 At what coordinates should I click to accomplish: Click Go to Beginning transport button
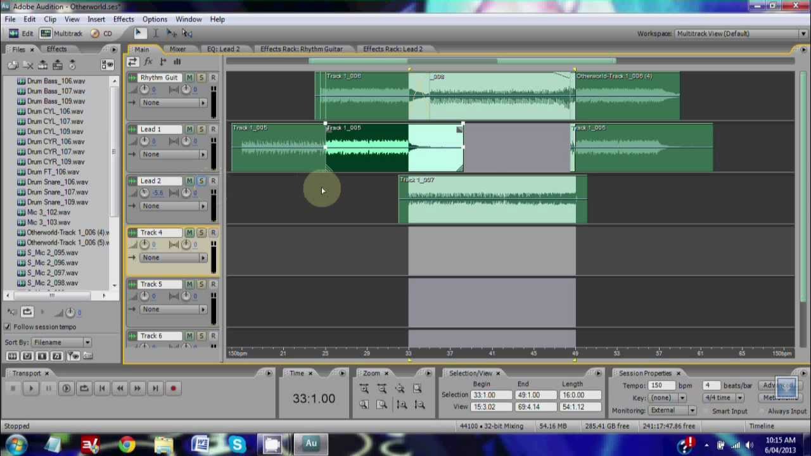(101, 389)
